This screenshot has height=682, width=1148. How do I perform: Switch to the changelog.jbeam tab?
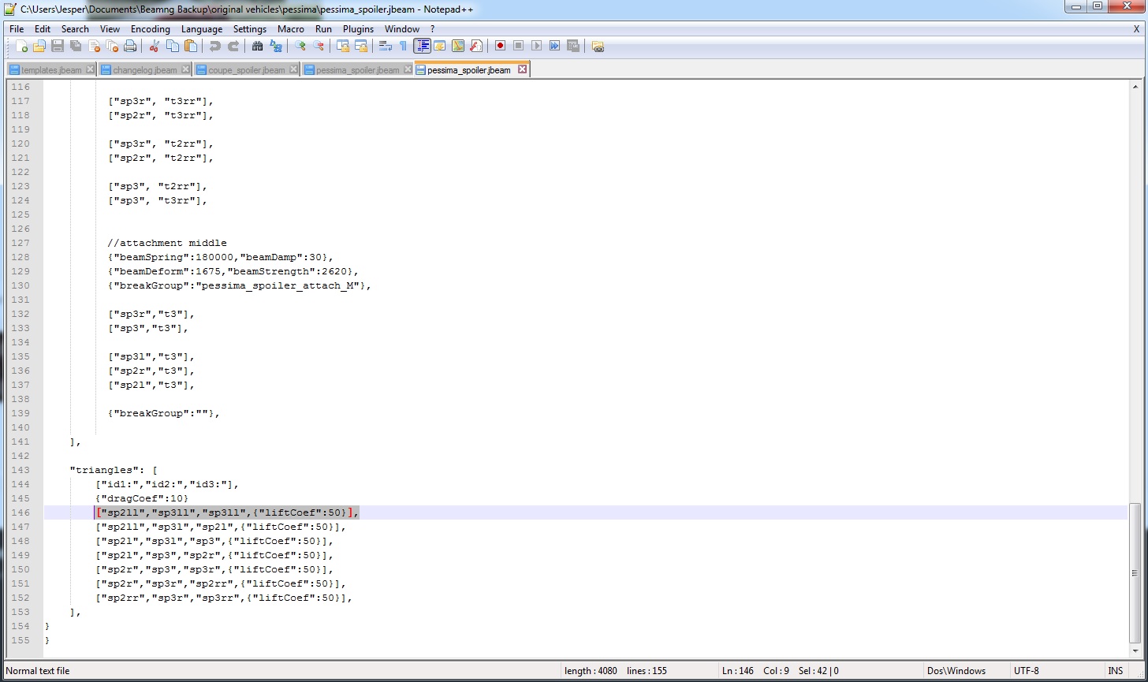(145, 70)
